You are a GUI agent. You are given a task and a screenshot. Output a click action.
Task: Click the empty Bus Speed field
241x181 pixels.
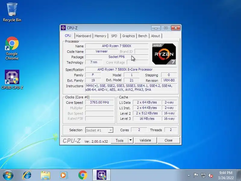[x=99, y=113]
